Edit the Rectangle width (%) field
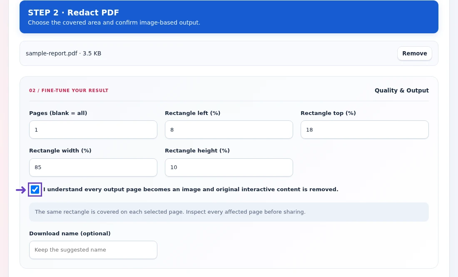This screenshot has height=277, width=458. [93, 167]
